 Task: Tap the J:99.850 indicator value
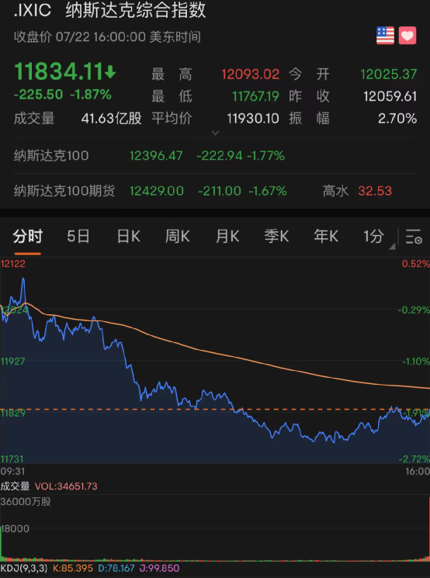tap(159, 568)
